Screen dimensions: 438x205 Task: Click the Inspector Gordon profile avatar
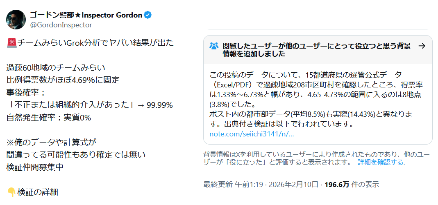(16, 19)
